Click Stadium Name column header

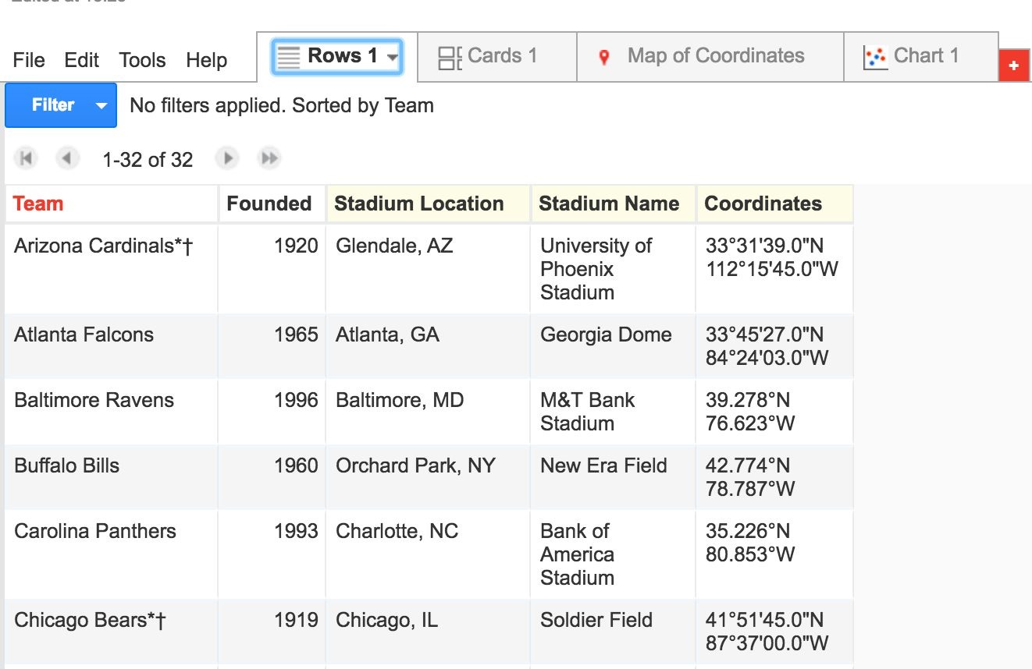pos(613,204)
